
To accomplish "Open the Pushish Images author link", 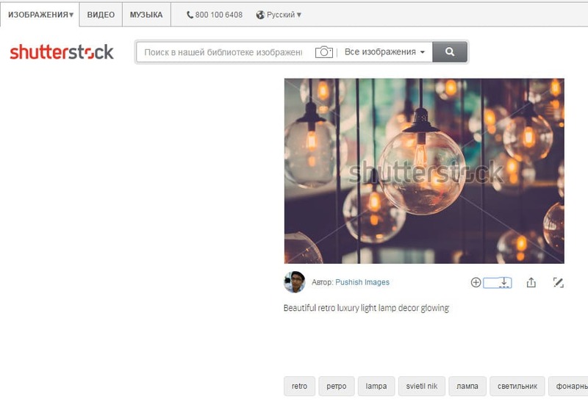I will coord(362,282).
